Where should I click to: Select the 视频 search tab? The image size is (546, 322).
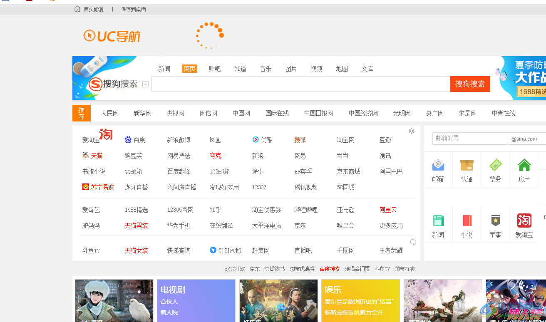click(316, 69)
